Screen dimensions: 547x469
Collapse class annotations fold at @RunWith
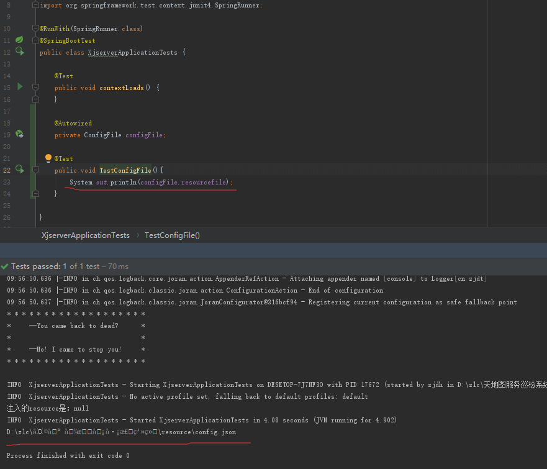pos(35,29)
